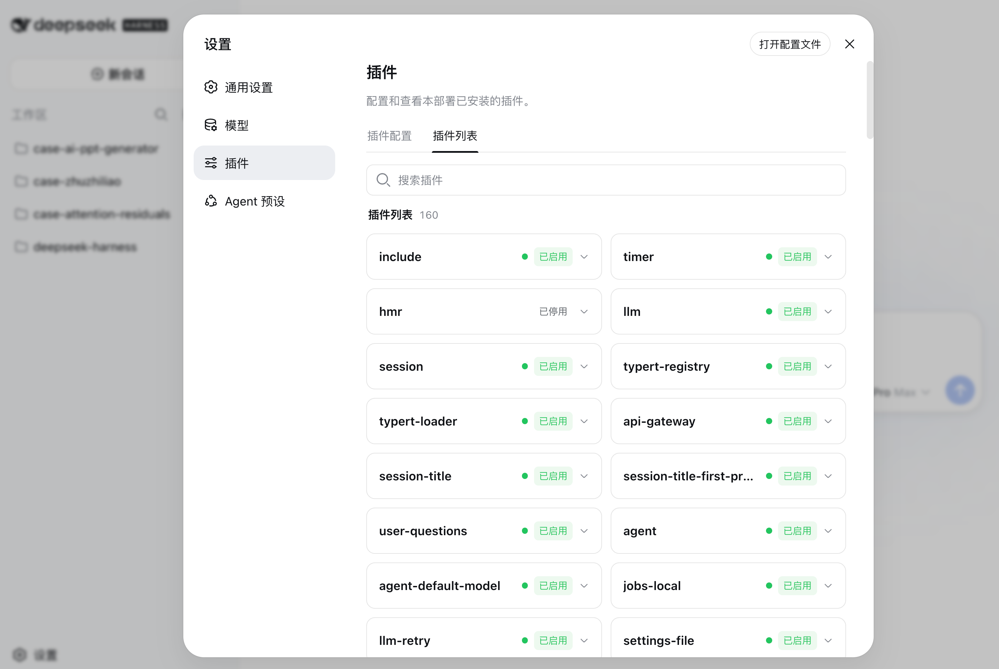Expand the user-questions plugin card
Screen dimensions: 999x669
pos(584,531)
